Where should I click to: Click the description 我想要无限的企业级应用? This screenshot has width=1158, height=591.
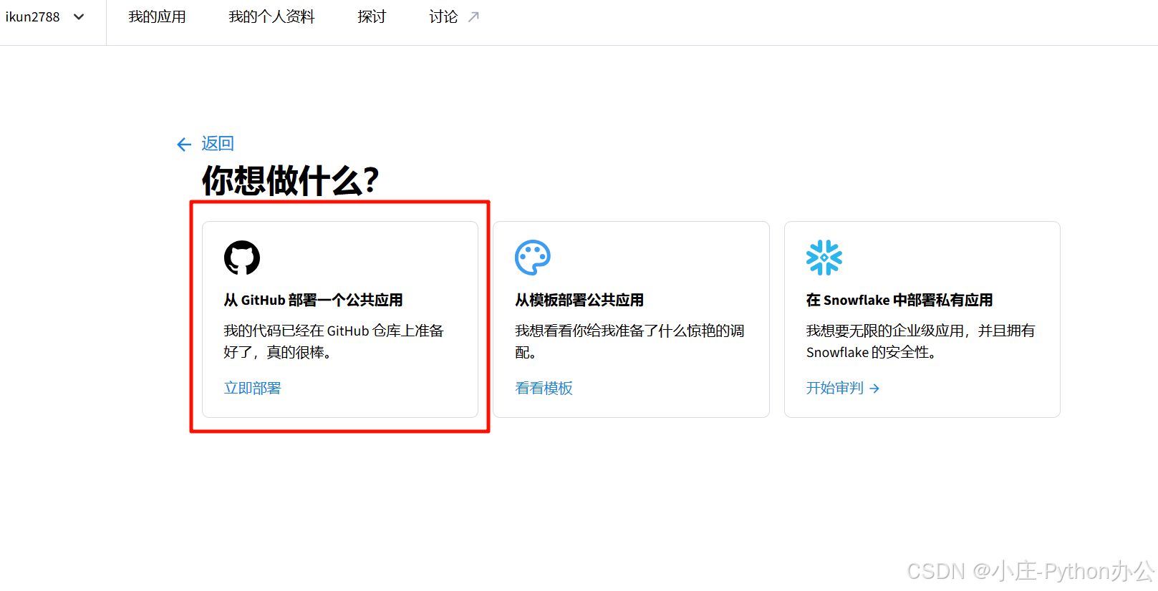click(920, 341)
